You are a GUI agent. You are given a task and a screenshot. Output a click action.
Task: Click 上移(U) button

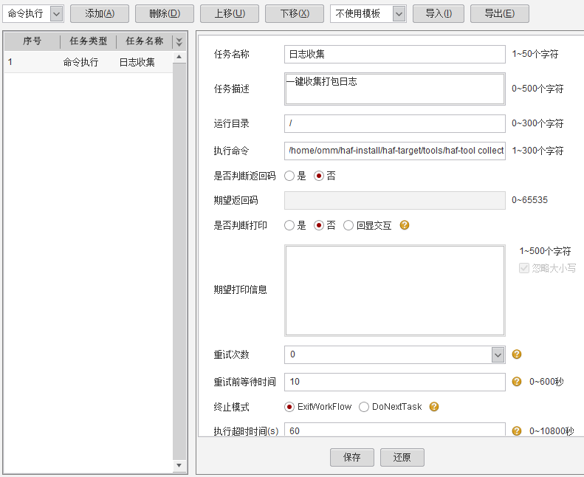[x=230, y=14]
